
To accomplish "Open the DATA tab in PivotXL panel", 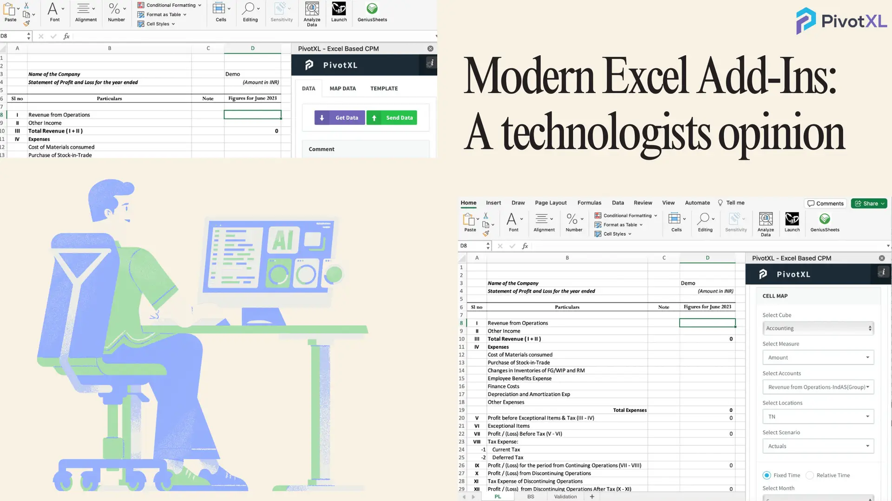I will (308, 88).
